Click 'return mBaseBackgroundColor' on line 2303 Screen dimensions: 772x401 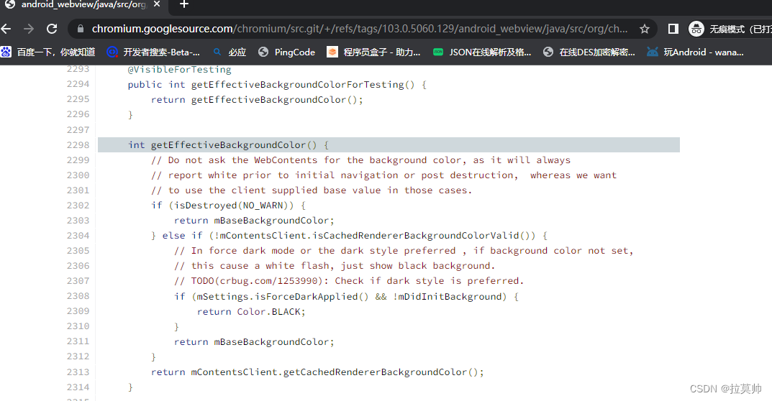254,221
